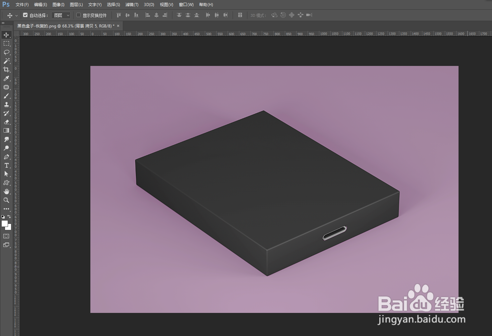Click Distribute Right Edges button
The width and height of the screenshot is (492, 336).
(225, 15)
